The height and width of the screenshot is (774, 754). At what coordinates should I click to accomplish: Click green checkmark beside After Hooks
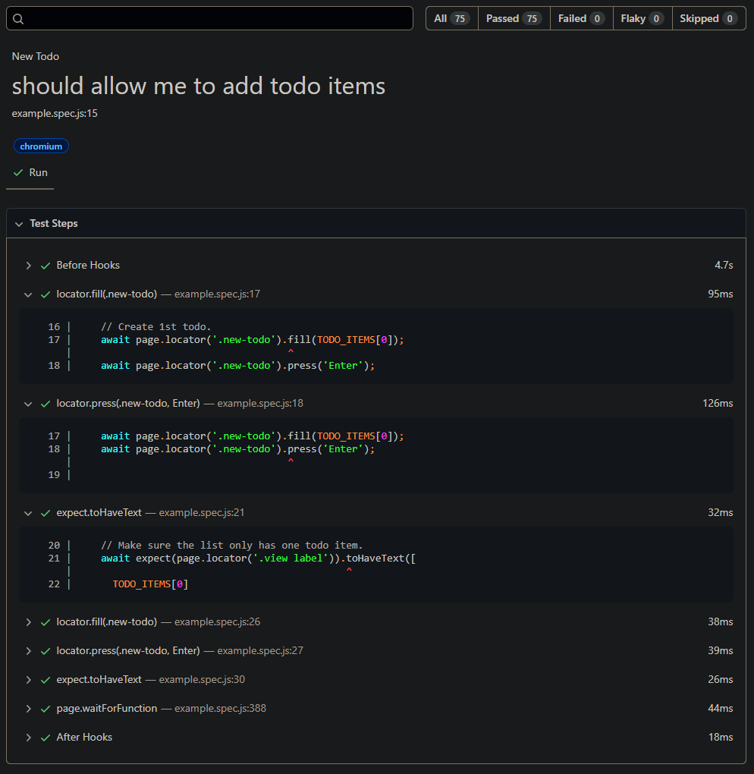tap(46, 738)
